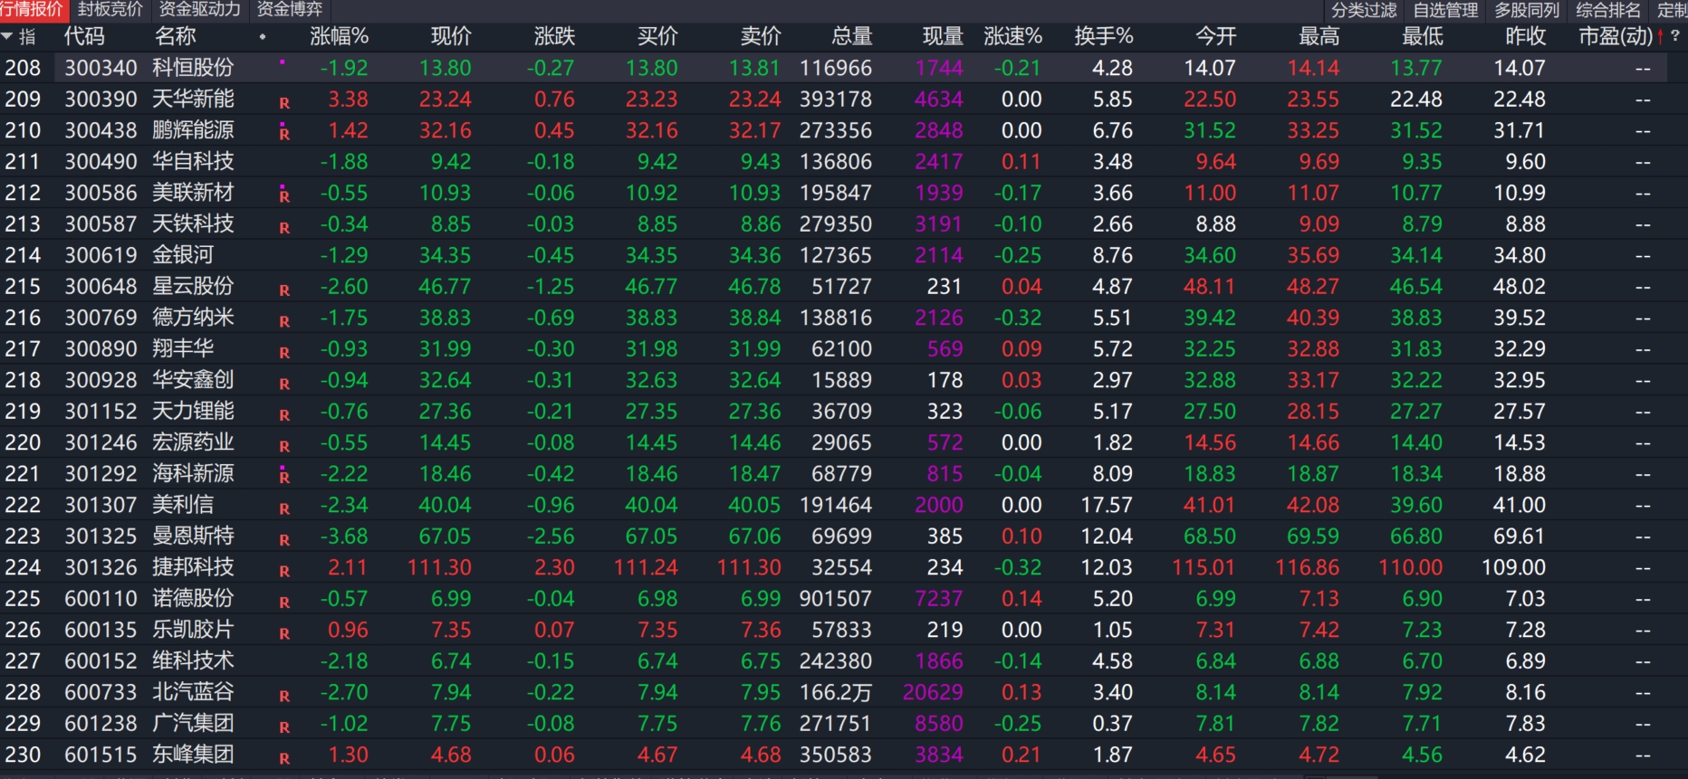Image resolution: width=1688 pixels, height=779 pixels.
Task: Click the R marker beside 曼恩斯特
Action: (284, 540)
